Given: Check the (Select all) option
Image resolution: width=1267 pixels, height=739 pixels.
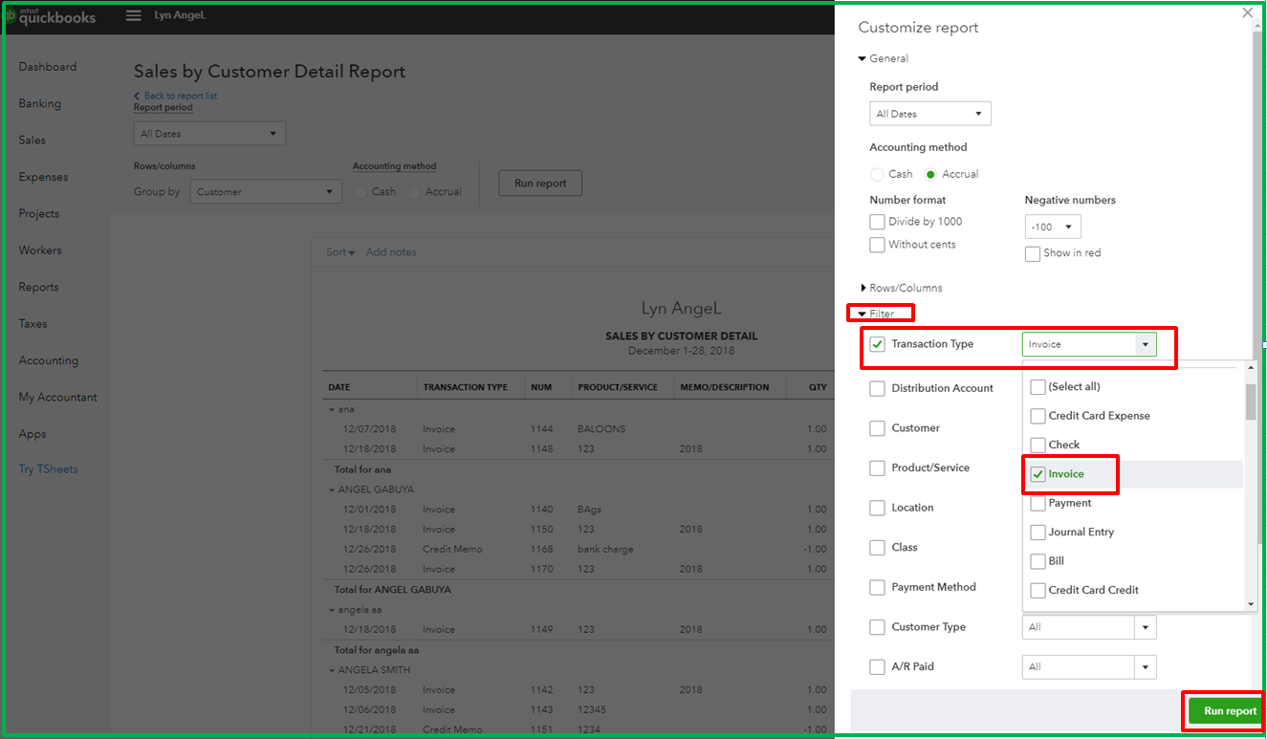Looking at the screenshot, I should click(1038, 387).
